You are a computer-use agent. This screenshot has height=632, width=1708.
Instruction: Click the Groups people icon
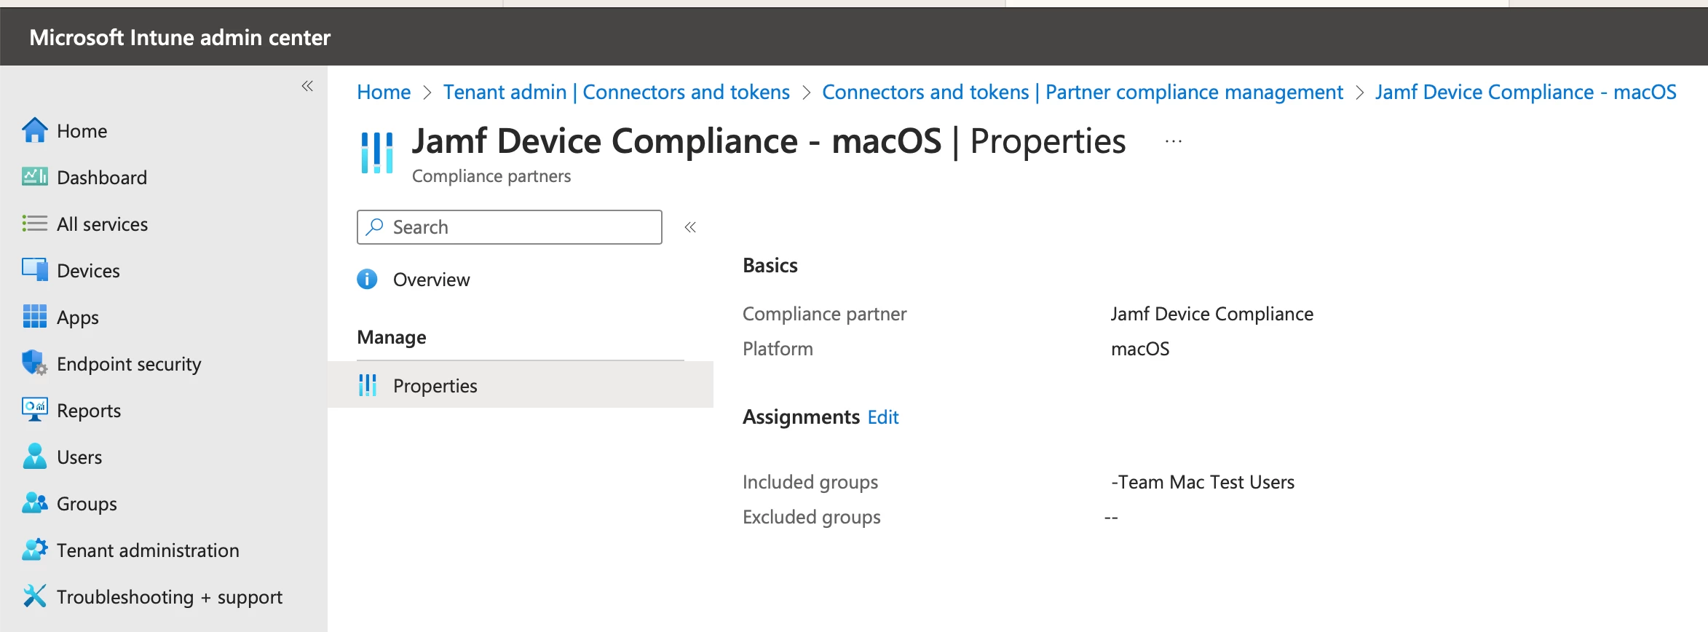(x=35, y=503)
